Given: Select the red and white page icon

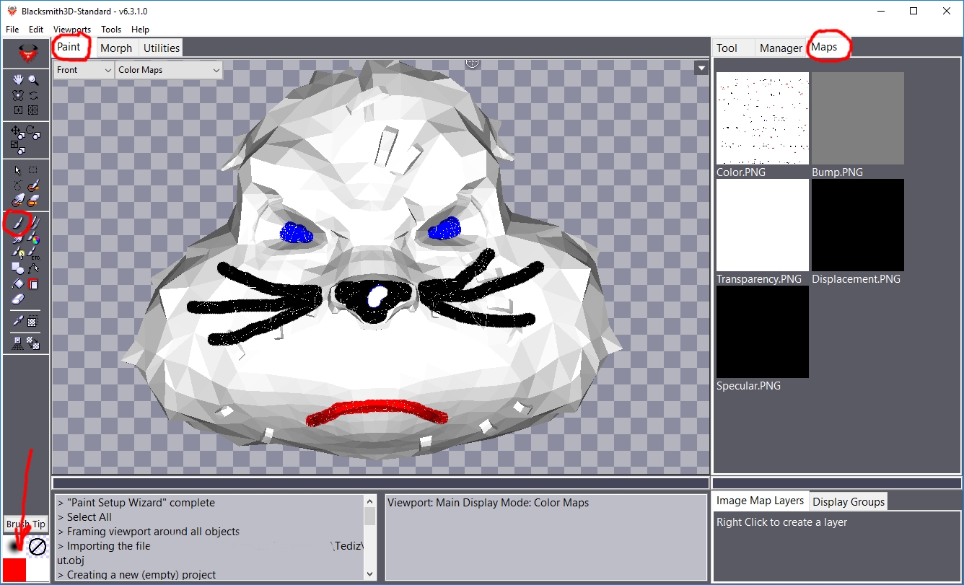Looking at the screenshot, I should click(x=33, y=284).
